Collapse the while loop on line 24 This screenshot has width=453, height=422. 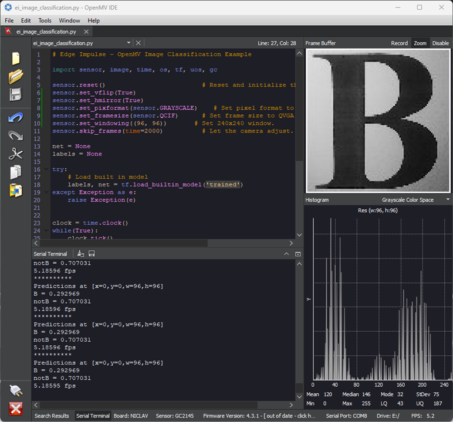pyautogui.click(x=46, y=230)
